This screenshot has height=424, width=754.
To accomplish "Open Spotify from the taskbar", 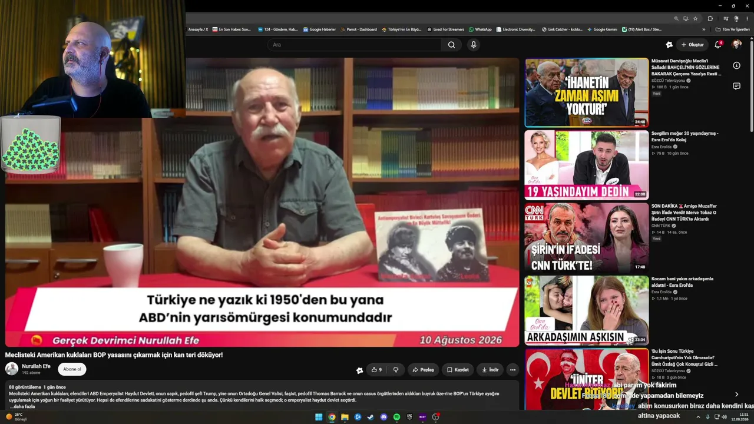I will pyautogui.click(x=396, y=417).
